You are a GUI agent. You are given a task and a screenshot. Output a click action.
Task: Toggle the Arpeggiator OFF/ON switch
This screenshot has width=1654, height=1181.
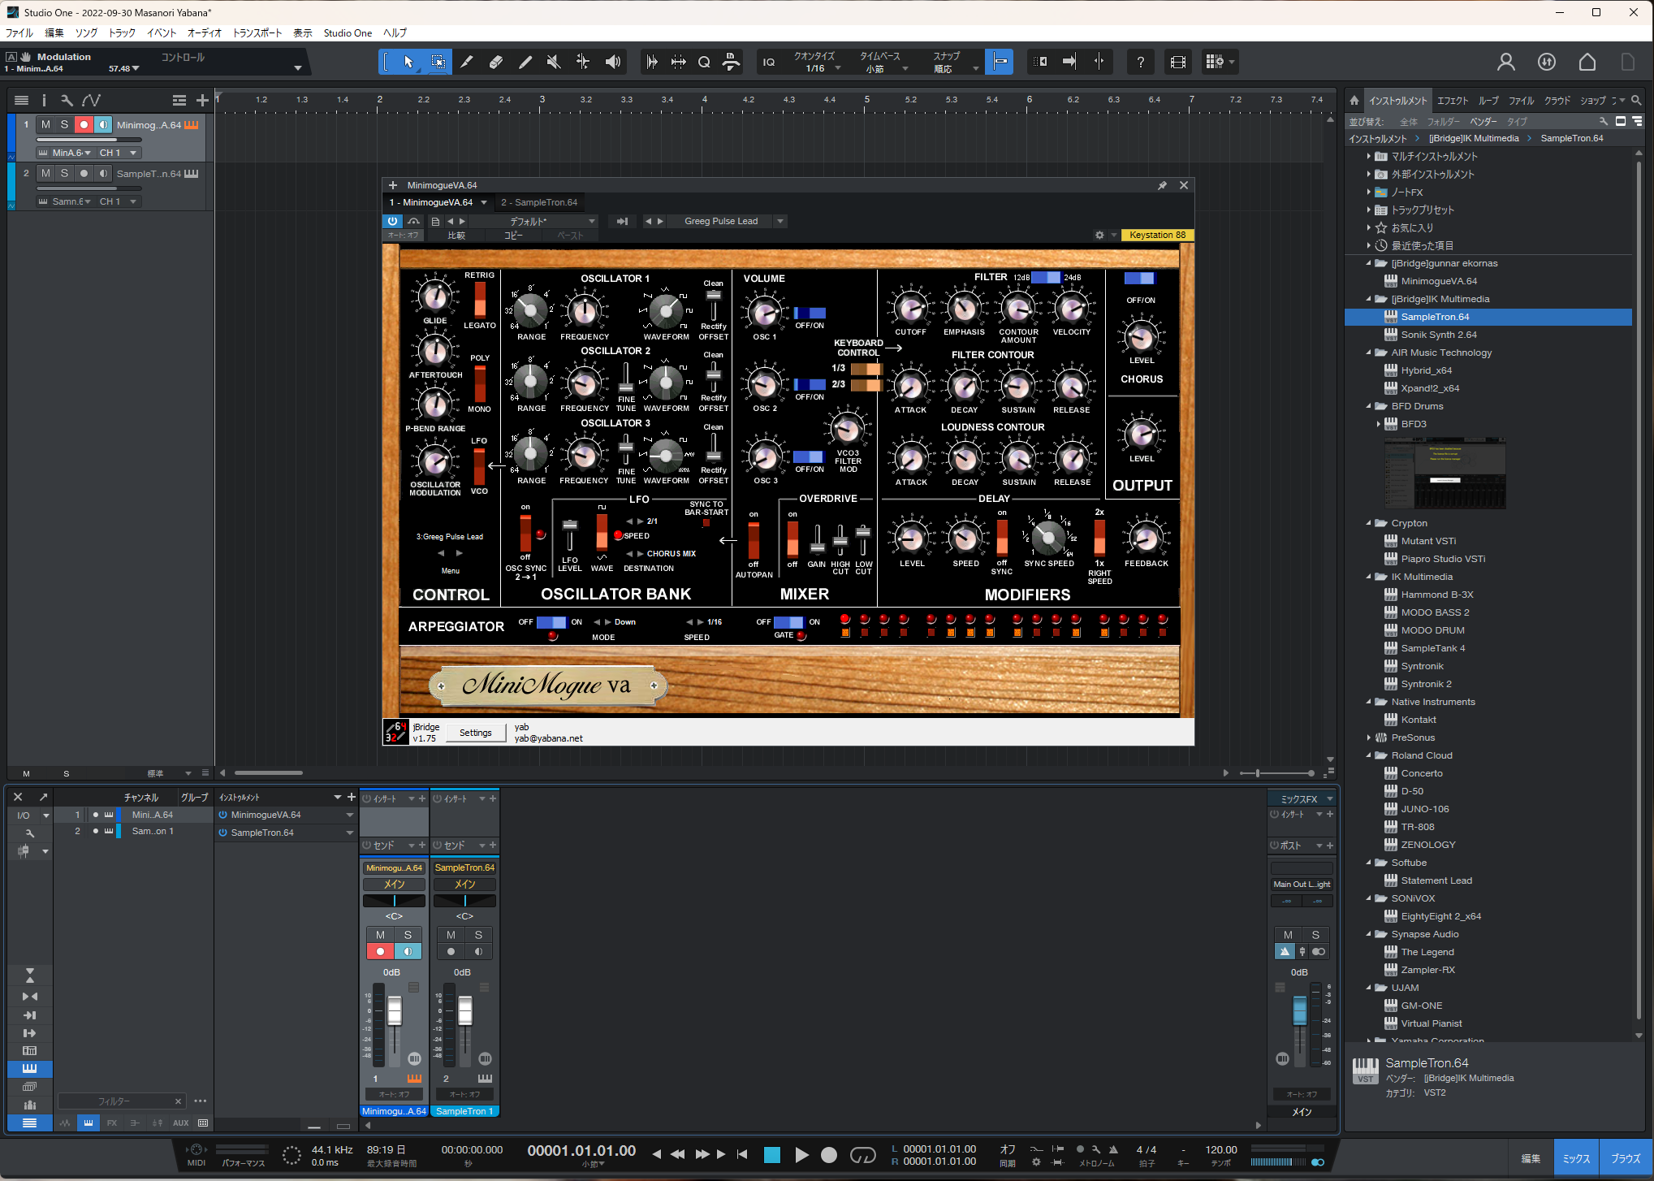[x=551, y=622]
